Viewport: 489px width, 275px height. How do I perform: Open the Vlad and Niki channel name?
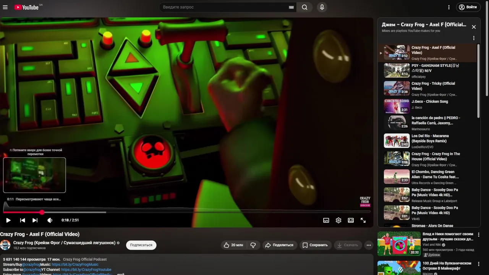pyautogui.click(x=432, y=244)
